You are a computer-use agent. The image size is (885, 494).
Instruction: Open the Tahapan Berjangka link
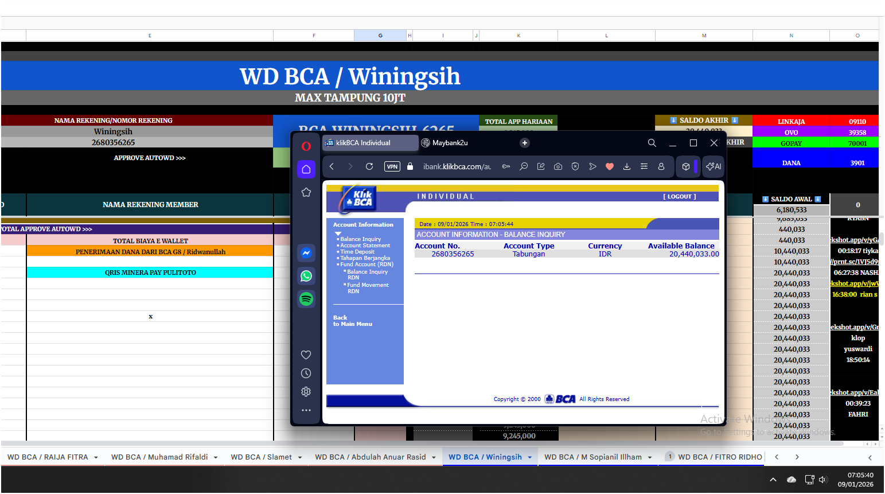[365, 258]
